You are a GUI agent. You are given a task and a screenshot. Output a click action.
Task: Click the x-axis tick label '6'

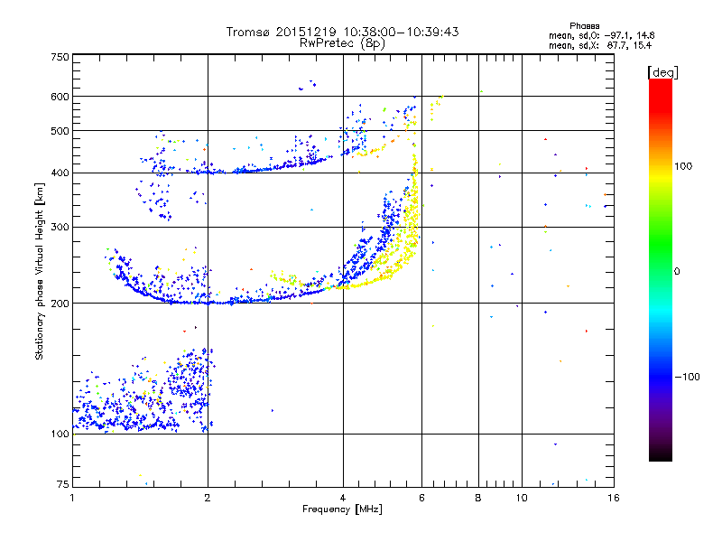(x=421, y=498)
